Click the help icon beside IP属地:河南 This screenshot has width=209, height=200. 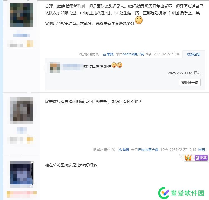(x=98, y=54)
